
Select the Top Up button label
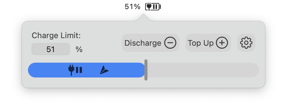coord(201,43)
